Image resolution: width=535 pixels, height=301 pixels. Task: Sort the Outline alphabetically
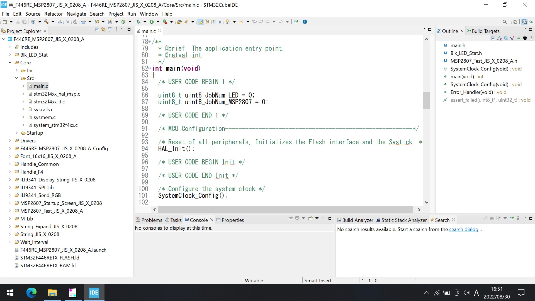[499, 38]
